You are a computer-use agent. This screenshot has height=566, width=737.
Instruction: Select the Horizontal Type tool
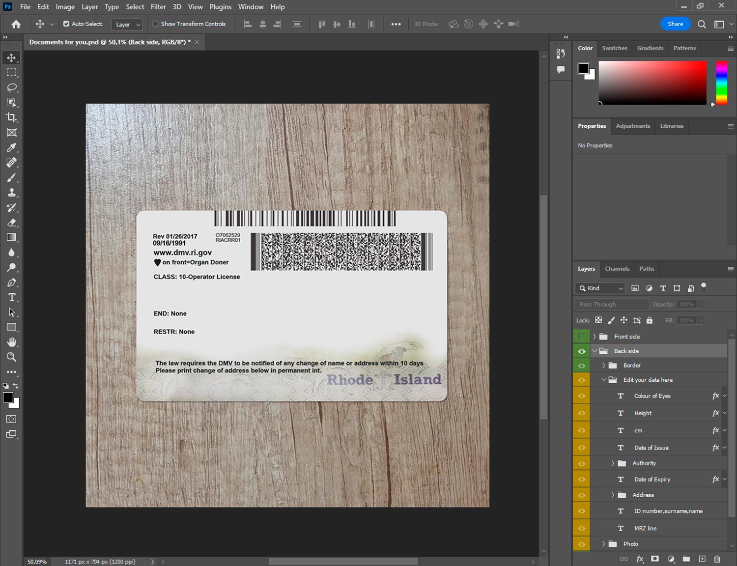pyautogui.click(x=12, y=297)
